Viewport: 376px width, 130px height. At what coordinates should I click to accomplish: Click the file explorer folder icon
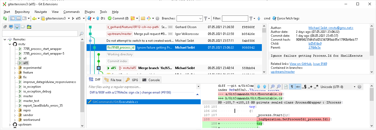[x=143, y=18]
